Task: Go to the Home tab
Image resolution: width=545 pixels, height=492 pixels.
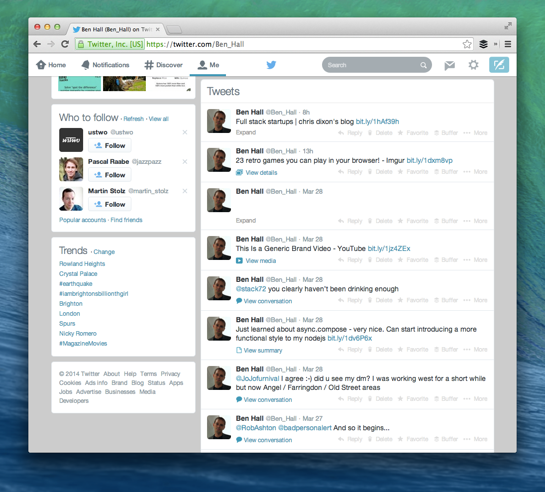Action: click(51, 65)
